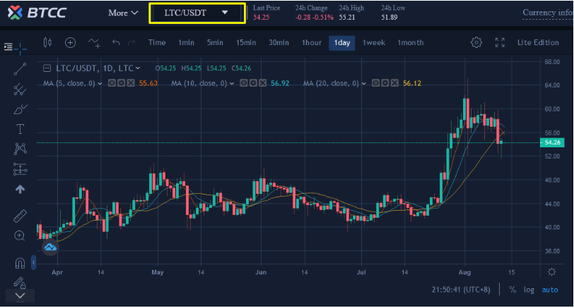
Task: Toggle lock all drawing tools
Action: (19, 283)
